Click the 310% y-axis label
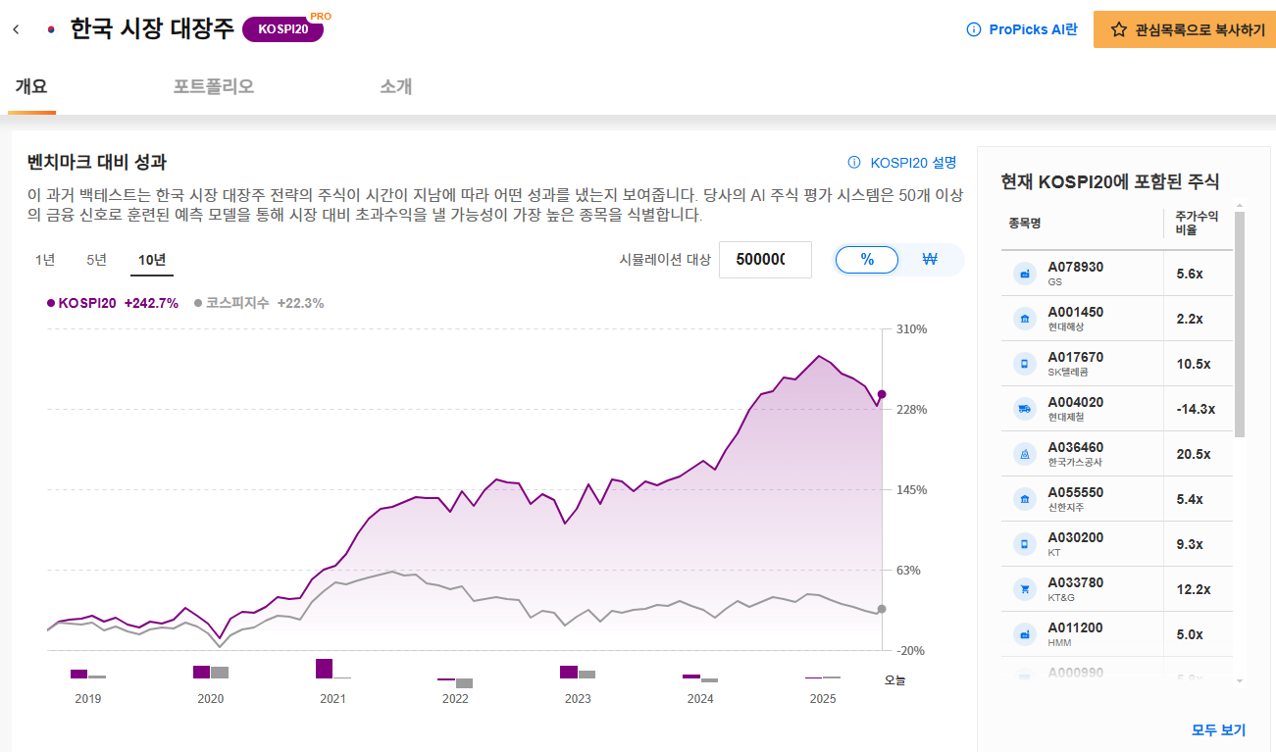Screen dimensions: 1276x752 913,328
